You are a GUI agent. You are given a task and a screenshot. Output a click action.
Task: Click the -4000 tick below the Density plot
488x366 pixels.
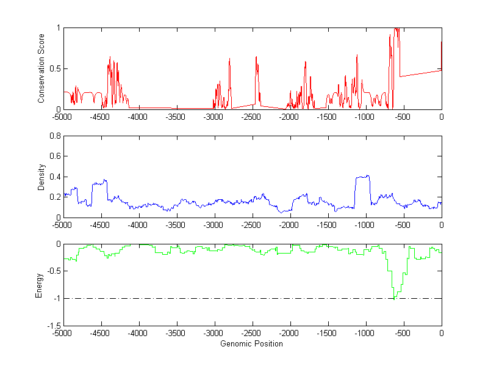[137, 224]
